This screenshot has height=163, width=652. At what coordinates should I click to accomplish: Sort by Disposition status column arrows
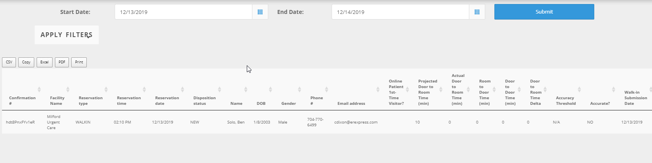(x=219, y=89)
